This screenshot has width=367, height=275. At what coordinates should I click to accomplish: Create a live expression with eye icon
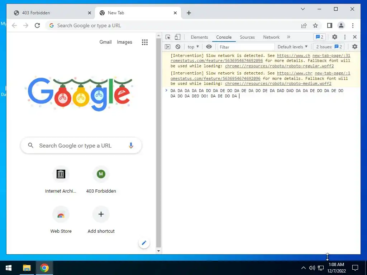pyautogui.click(x=209, y=47)
